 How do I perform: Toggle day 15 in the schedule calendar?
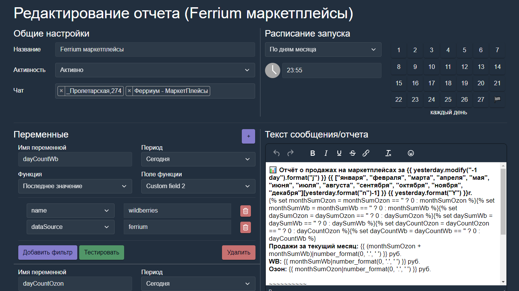coord(399,83)
